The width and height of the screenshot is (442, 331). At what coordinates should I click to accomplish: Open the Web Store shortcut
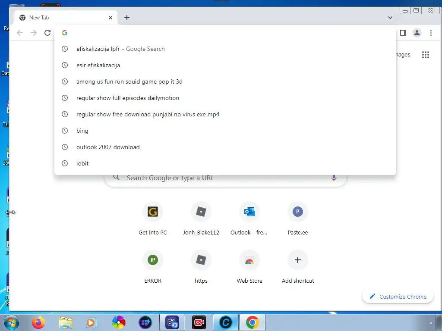coord(249,267)
